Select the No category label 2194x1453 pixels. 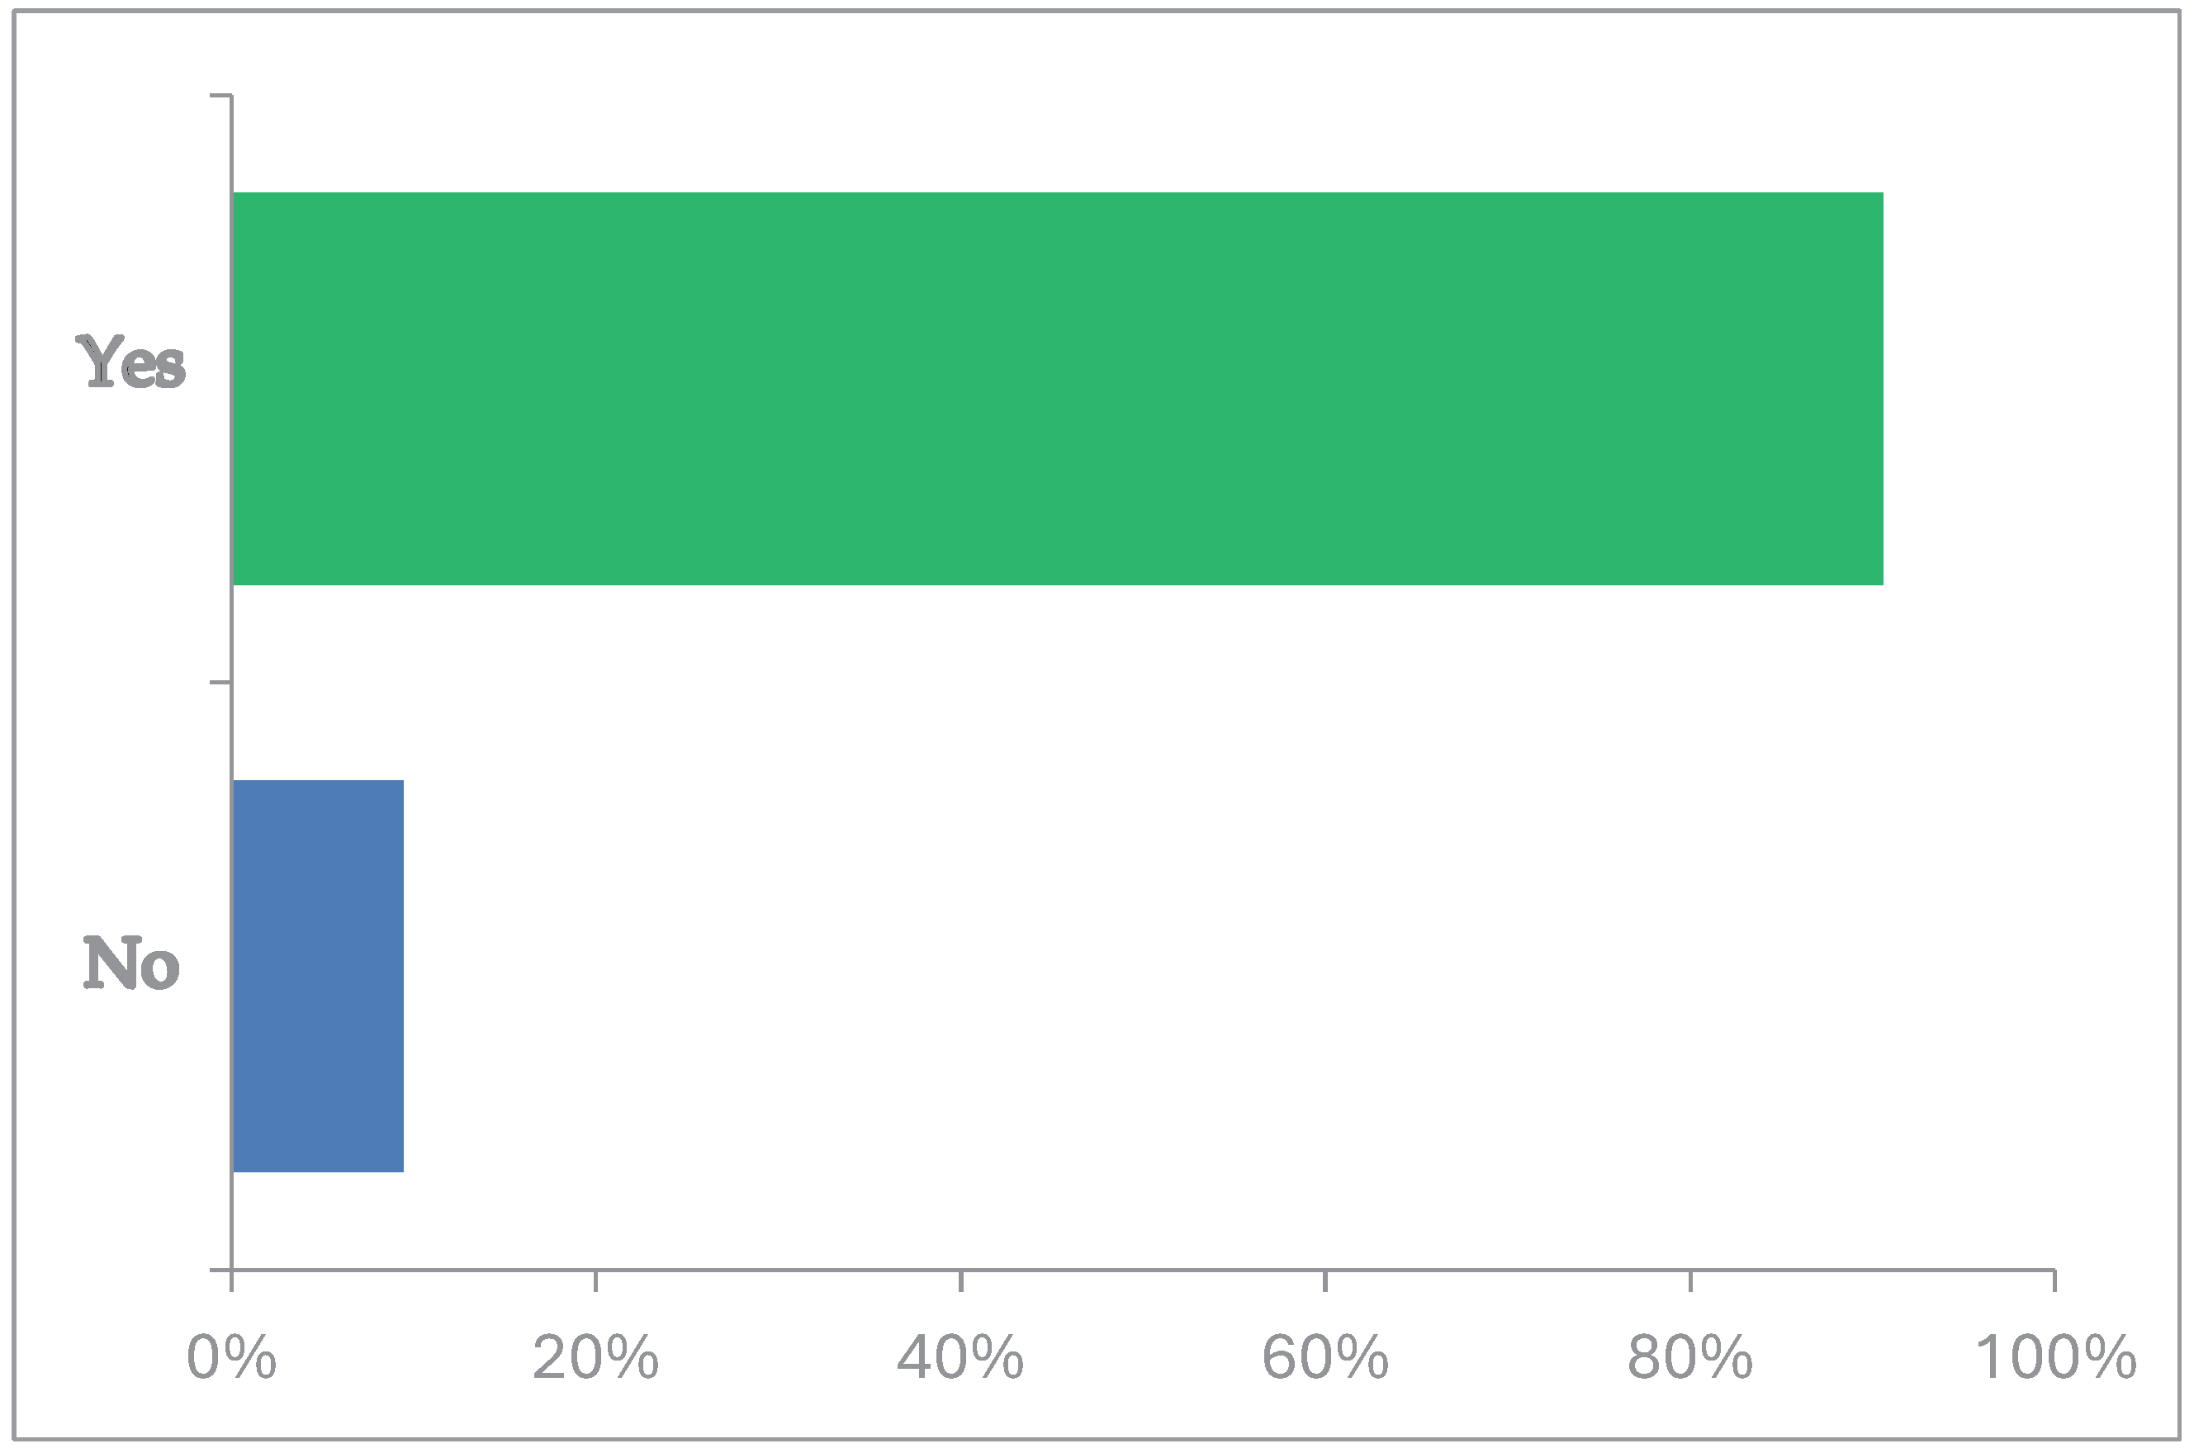point(130,963)
